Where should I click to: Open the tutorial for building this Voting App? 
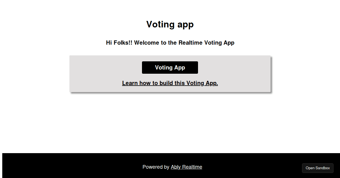point(170,83)
